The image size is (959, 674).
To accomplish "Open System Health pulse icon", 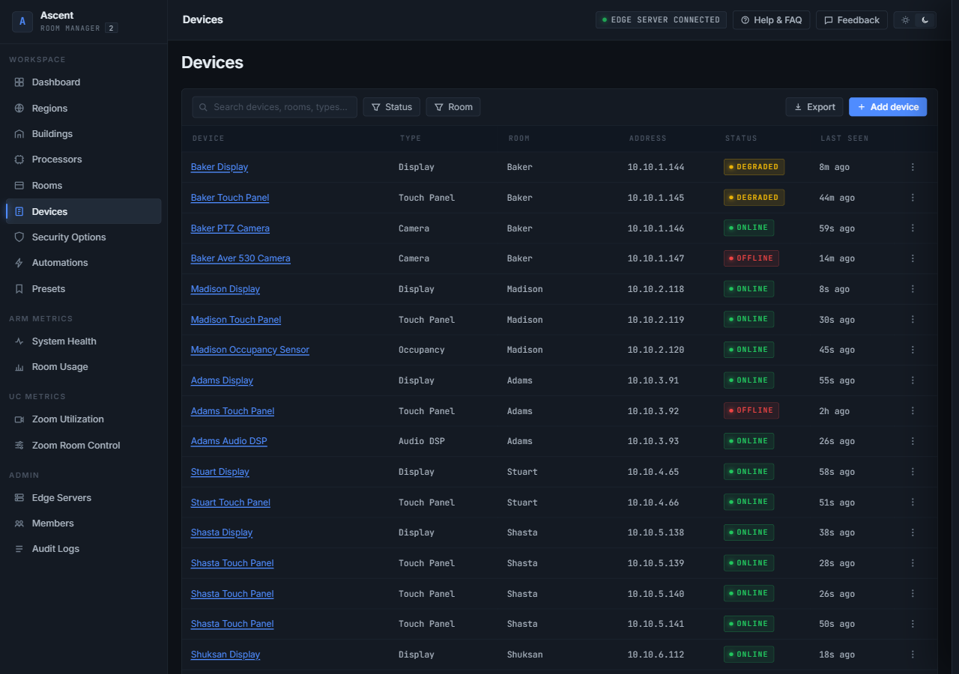I will coord(19,341).
